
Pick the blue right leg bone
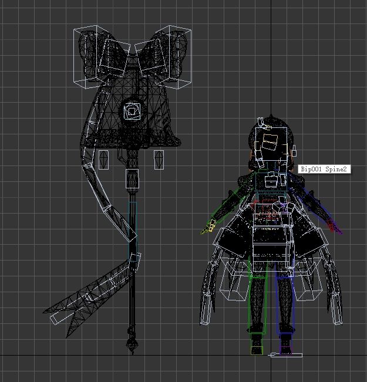[x=285, y=305]
